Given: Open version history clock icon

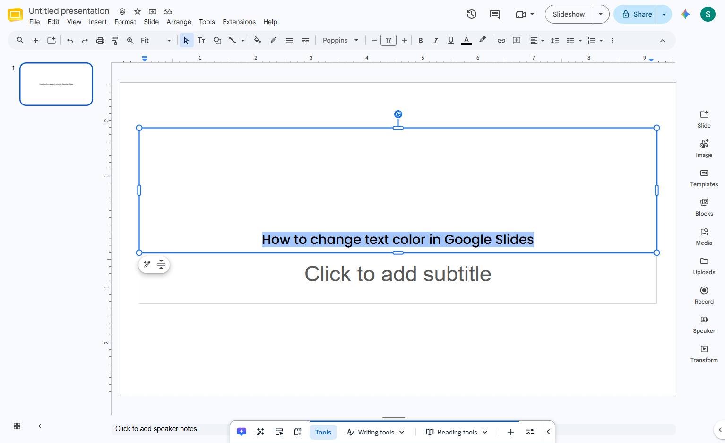Looking at the screenshot, I should [471, 14].
